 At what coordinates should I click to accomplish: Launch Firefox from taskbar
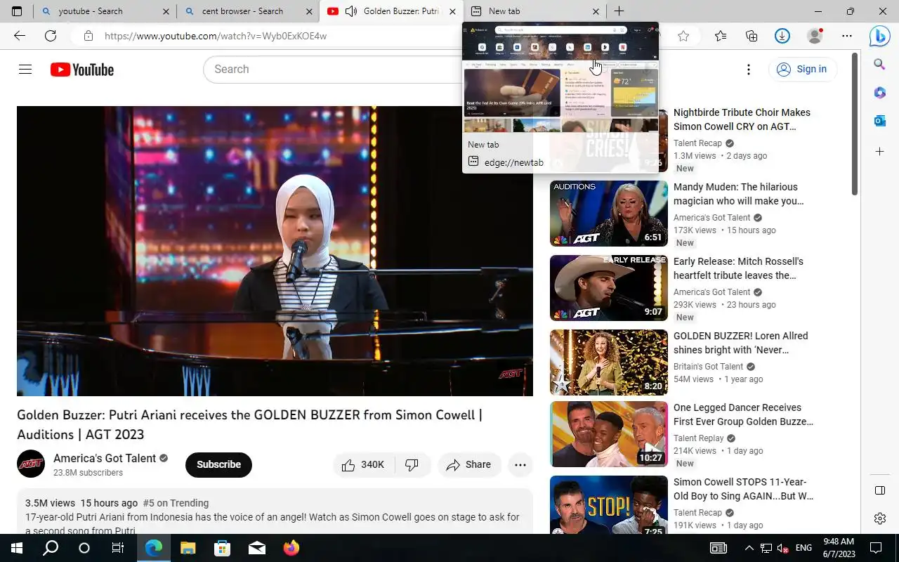[x=291, y=548]
